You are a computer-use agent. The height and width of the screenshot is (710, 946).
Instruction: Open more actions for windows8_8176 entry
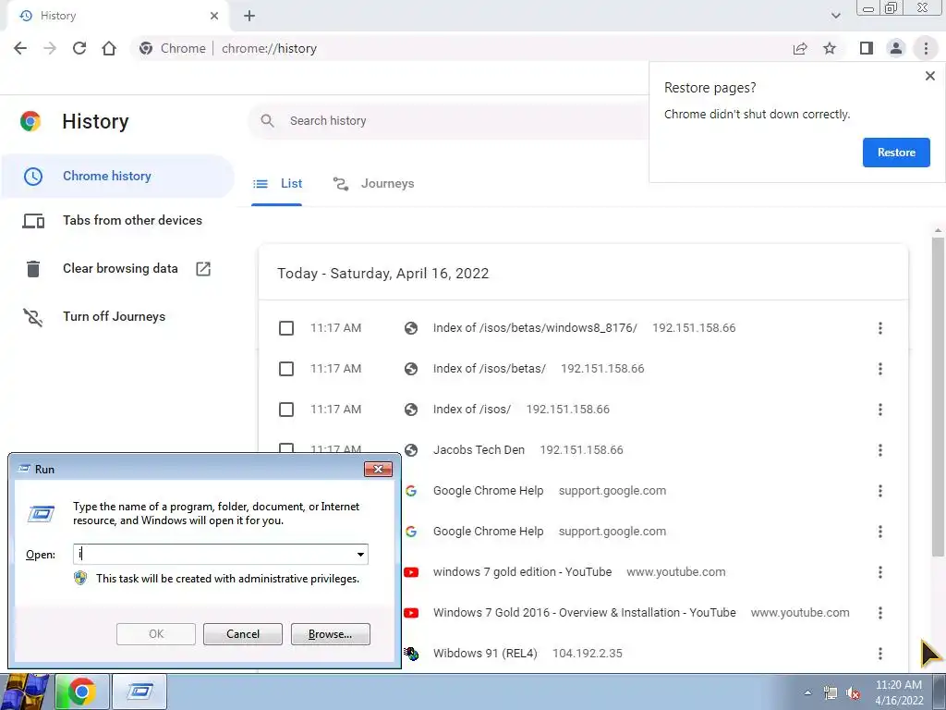(879, 328)
